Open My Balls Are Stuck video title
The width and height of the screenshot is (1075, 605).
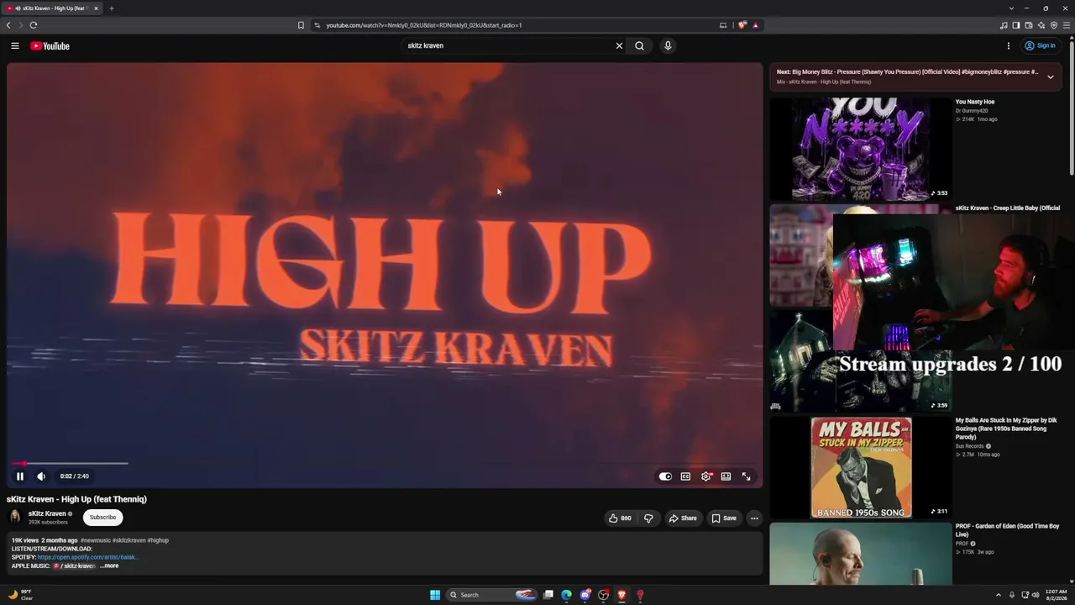click(x=1007, y=429)
